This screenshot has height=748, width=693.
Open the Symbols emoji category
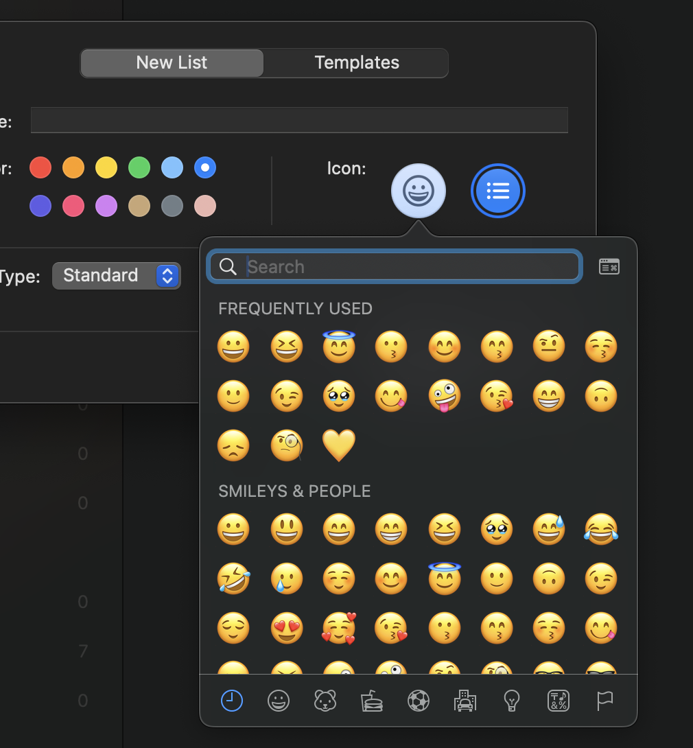(x=558, y=701)
